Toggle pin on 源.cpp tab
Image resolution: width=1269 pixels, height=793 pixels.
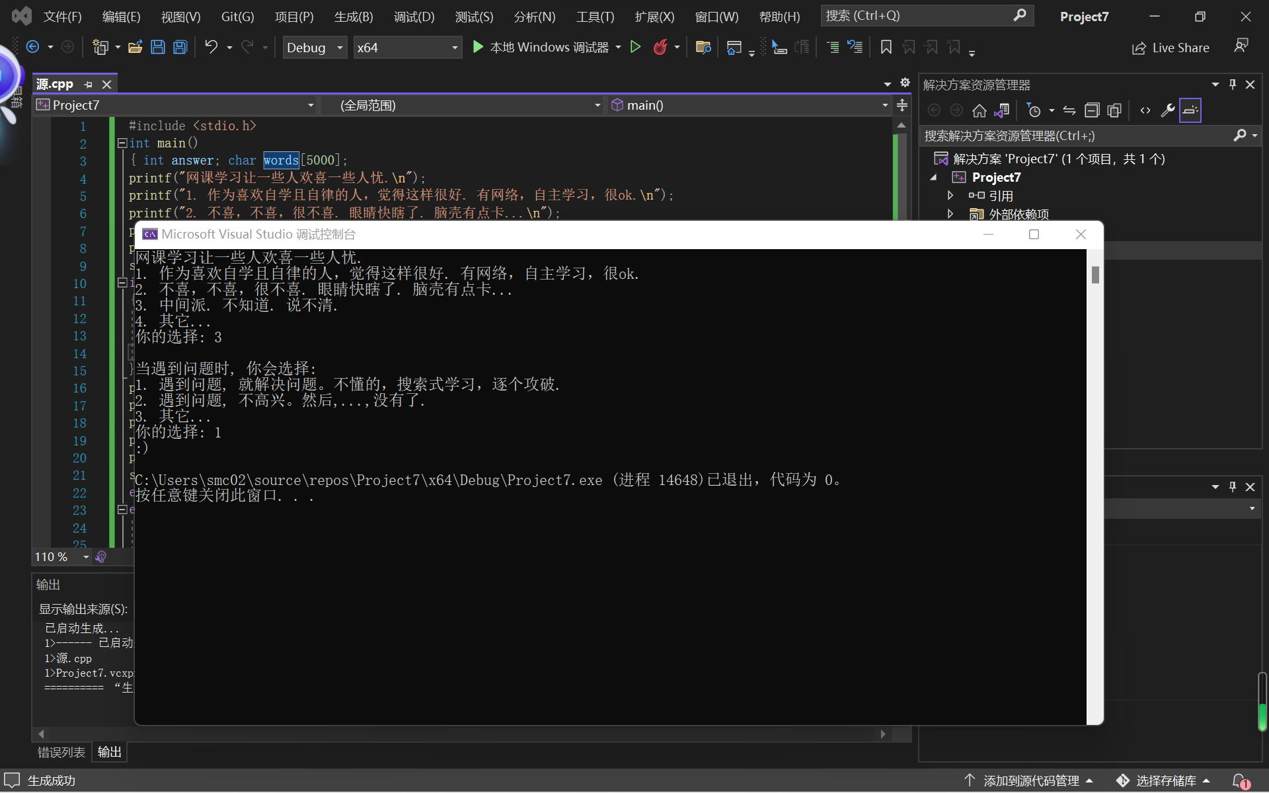pyautogui.click(x=89, y=85)
